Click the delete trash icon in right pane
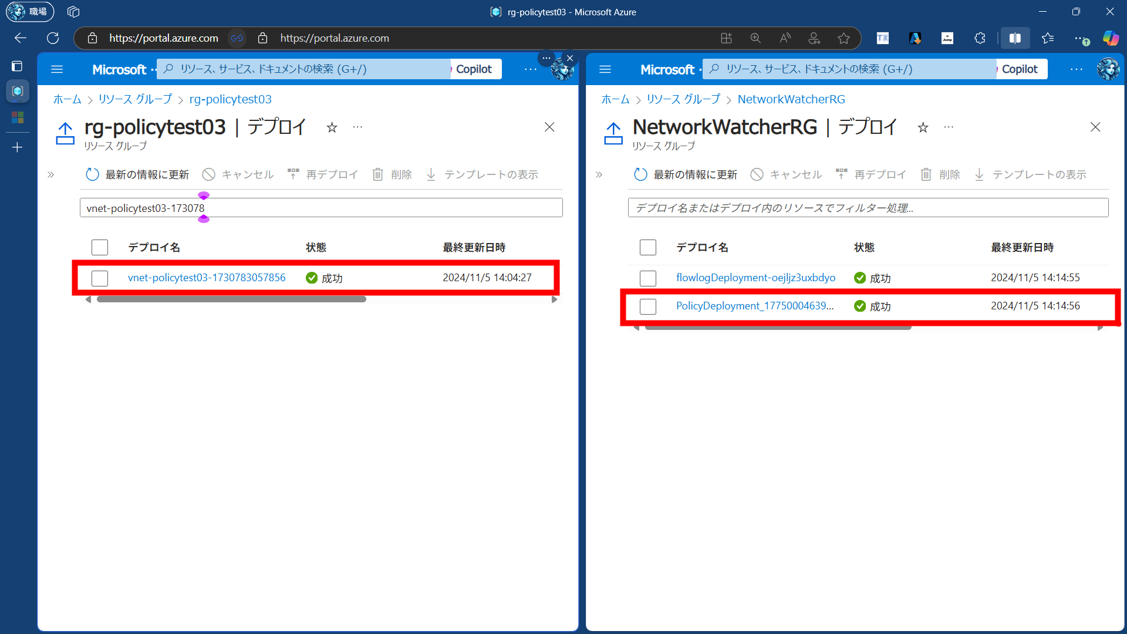1127x634 pixels. (x=926, y=174)
